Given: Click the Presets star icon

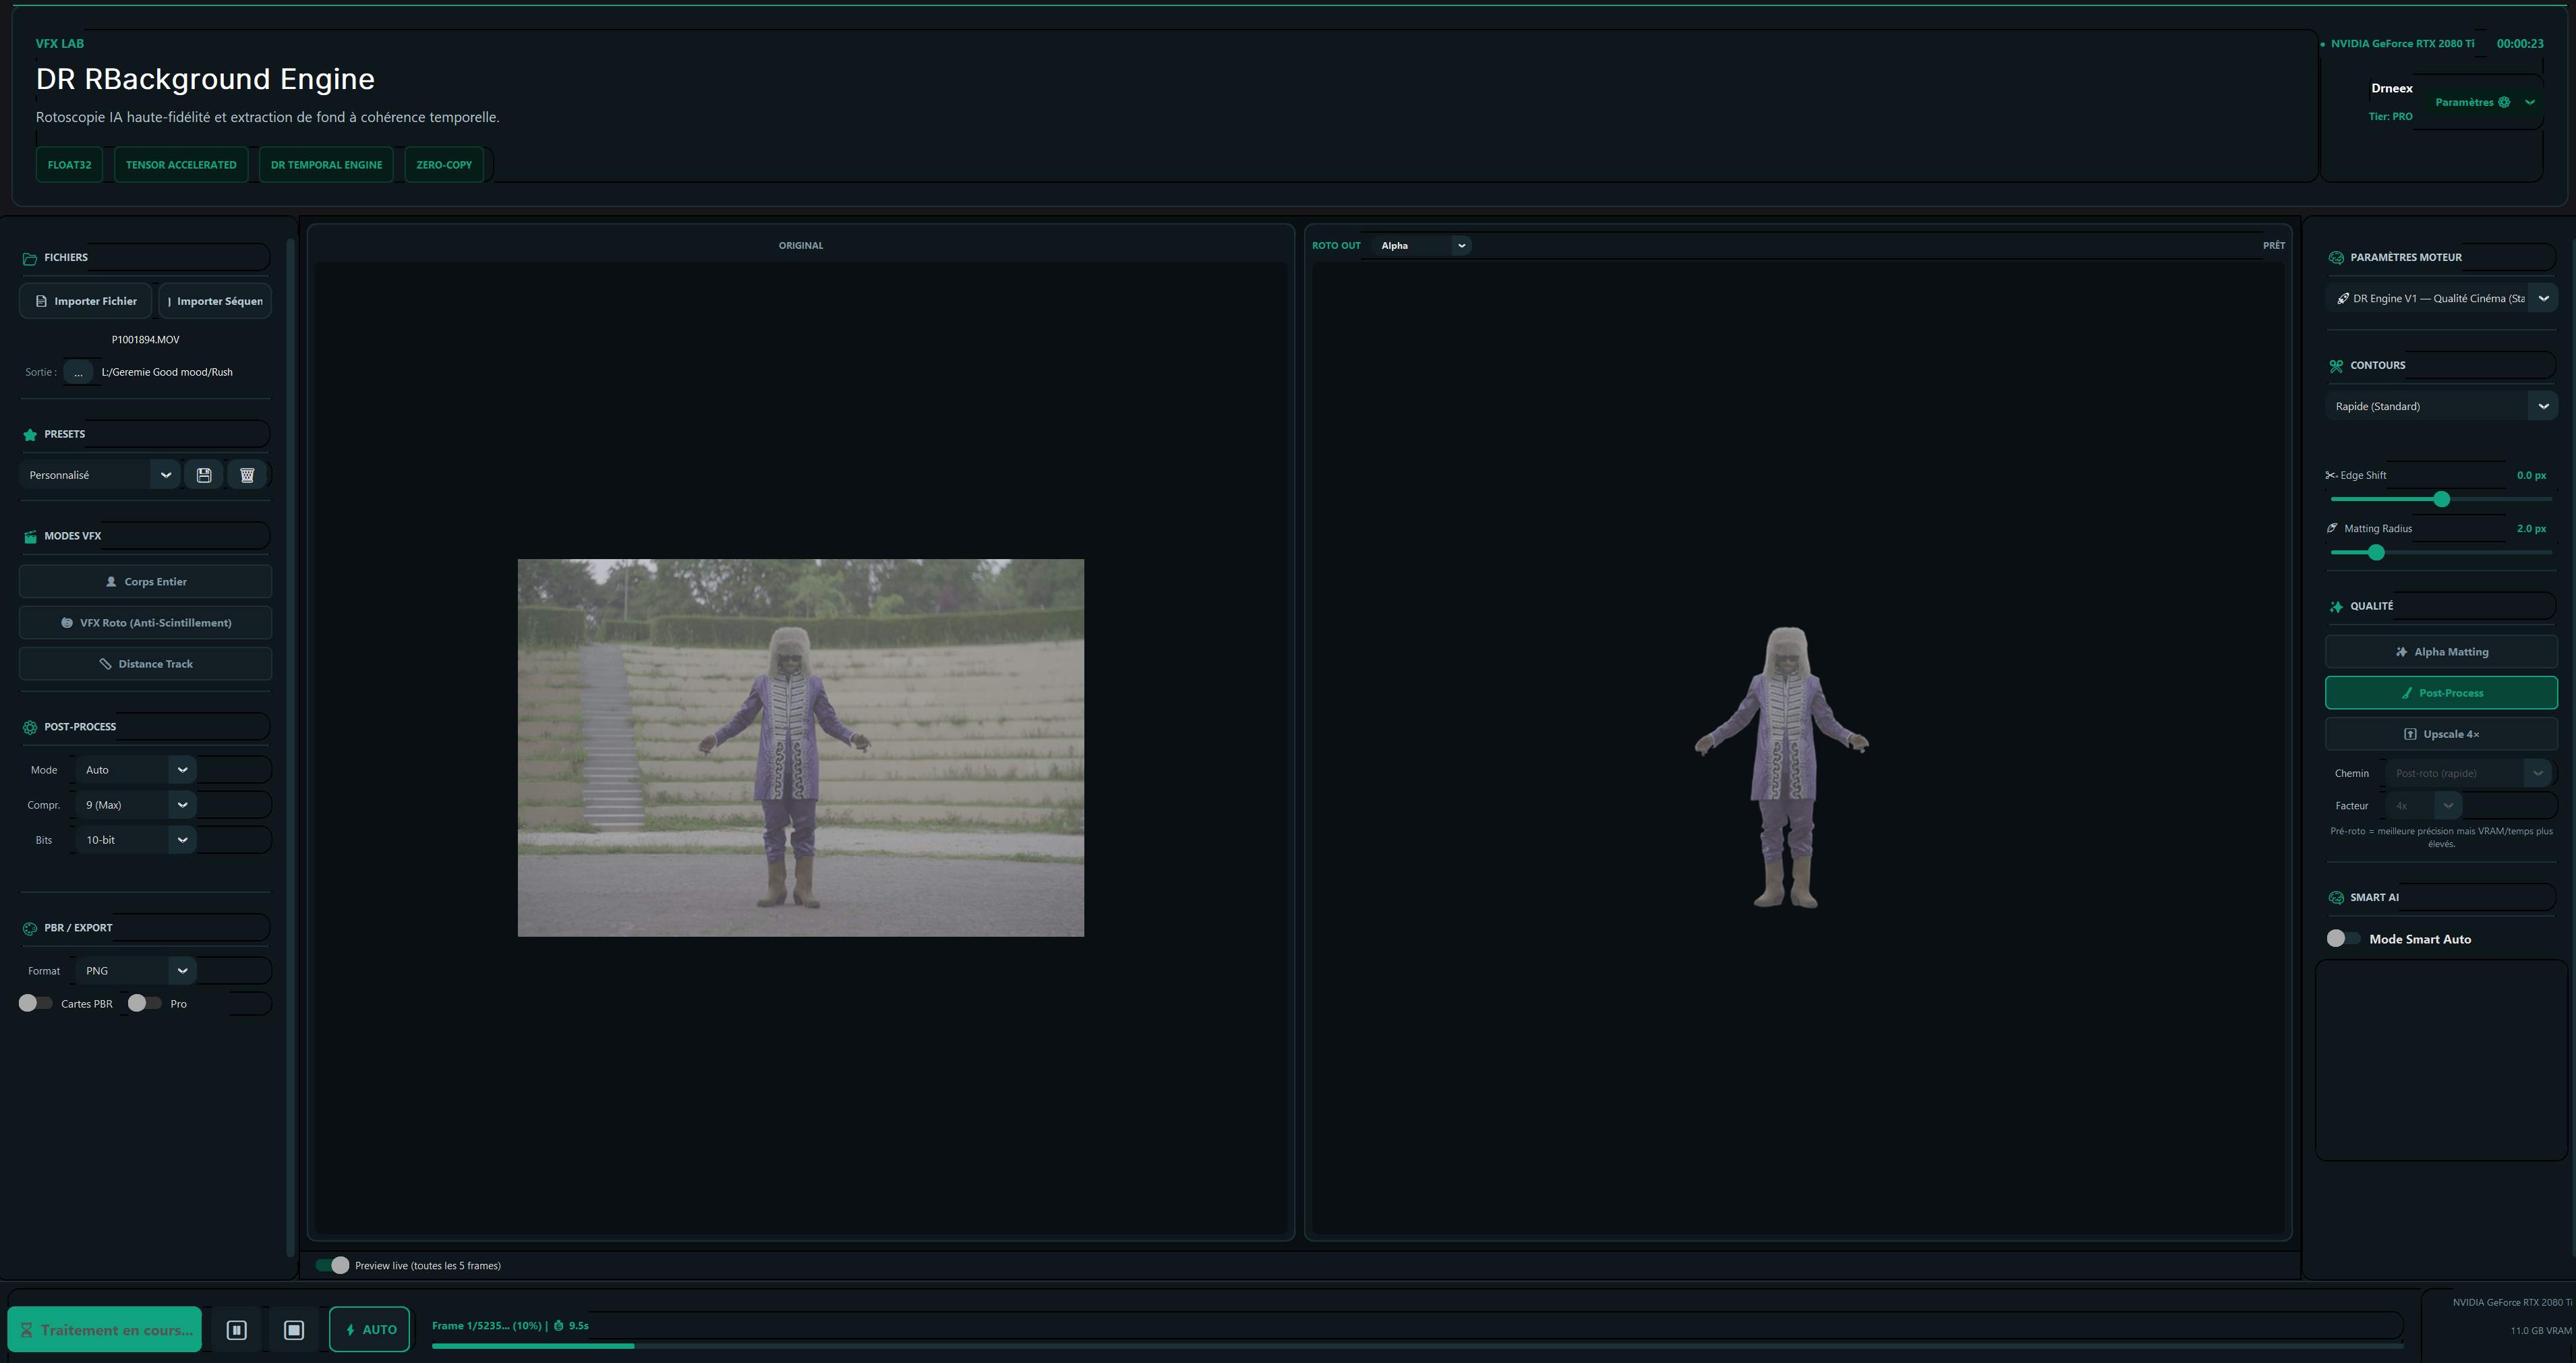Looking at the screenshot, I should tap(30, 435).
